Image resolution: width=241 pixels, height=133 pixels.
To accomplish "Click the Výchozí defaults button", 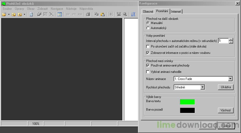I will click(x=226, y=110).
